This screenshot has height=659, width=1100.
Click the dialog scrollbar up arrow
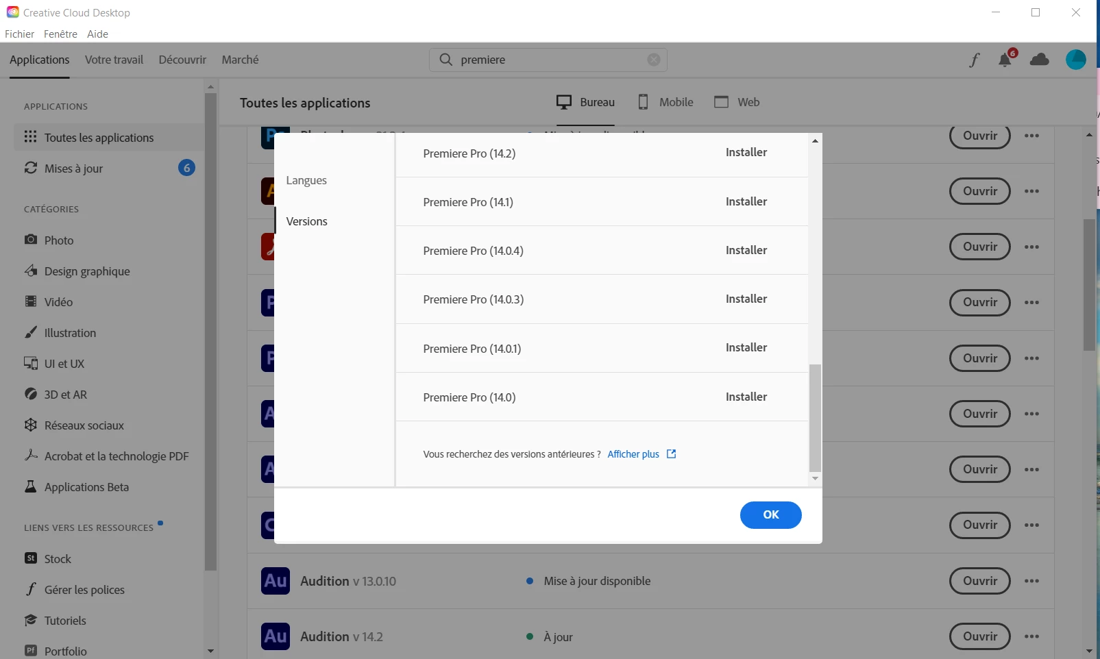815,140
